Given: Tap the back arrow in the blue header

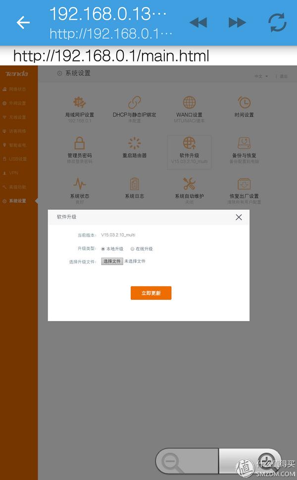Looking at the screenshot, I should [23, 23].
